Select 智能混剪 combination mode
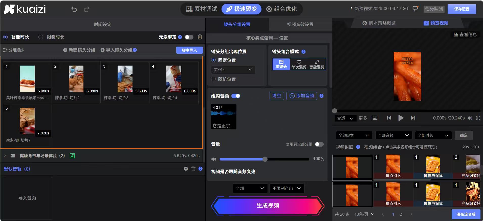The image size is (483, 221). pyautogui.click(x=317, y=64)
